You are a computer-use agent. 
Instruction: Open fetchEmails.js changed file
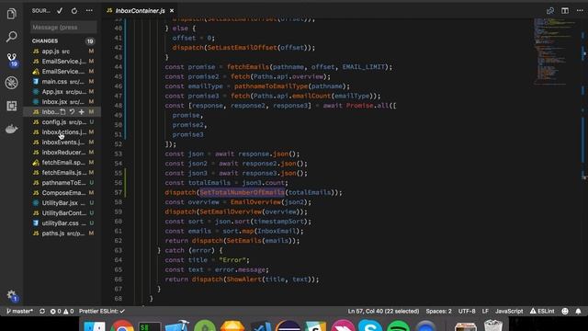click(x=62, y=173)
